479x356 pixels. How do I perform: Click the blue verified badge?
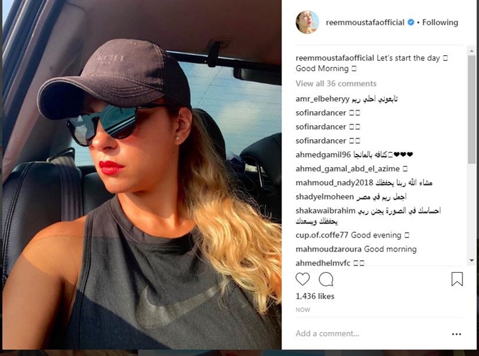[x=411, y=23]
